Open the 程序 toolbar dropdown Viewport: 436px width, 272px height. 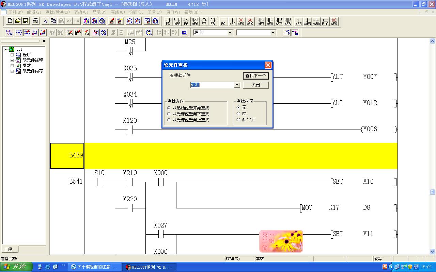[x=230, y=33]
